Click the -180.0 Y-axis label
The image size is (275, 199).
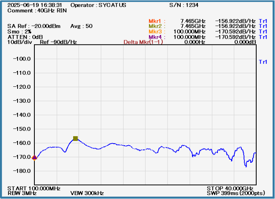click(22, 171)
